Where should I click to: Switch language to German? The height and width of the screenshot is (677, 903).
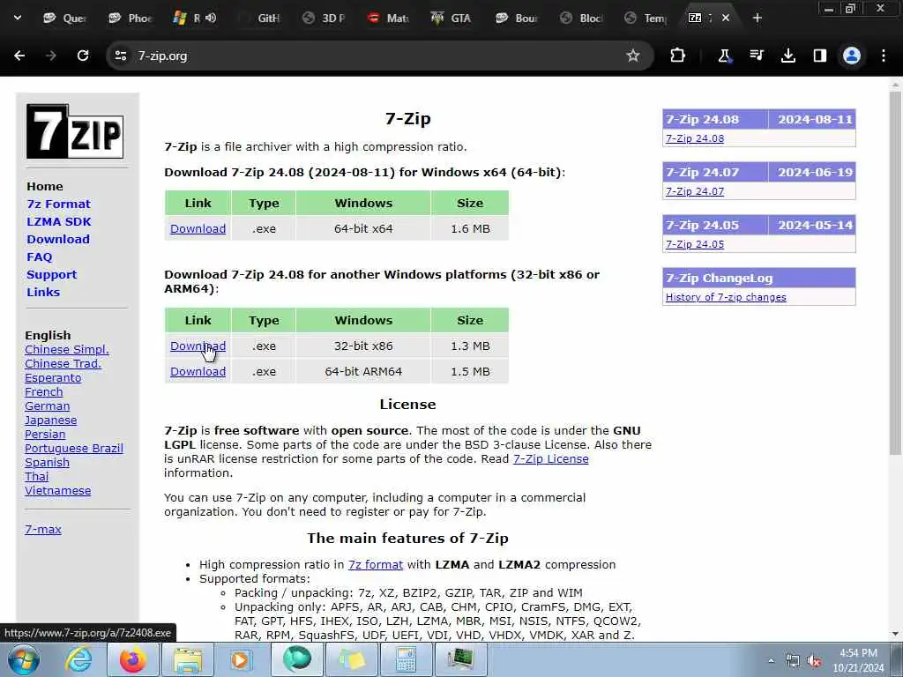[x=48, y=405]
